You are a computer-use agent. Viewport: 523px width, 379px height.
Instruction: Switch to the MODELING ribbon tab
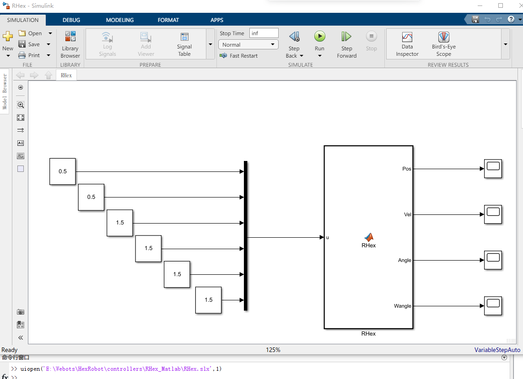pyautogui.click(x=119, y=20)
